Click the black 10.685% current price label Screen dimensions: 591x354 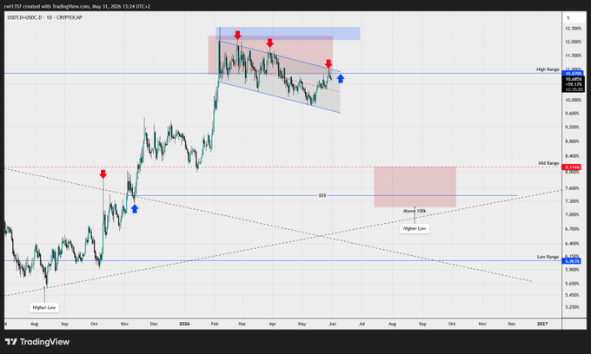573,84
